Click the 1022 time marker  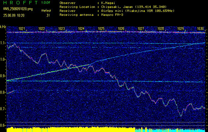[x=42, y=28]
